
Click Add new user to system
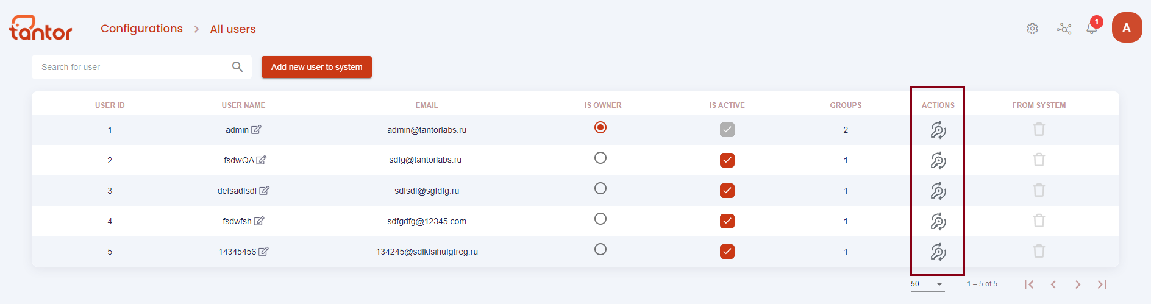[316, 67]
